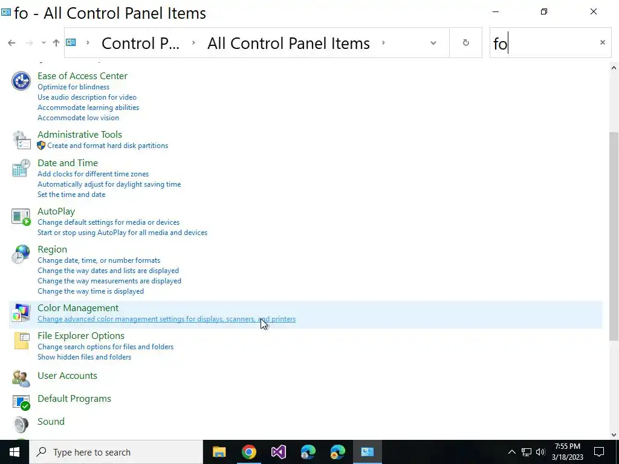Open the Region heading link
Screen dimensions: 619x464
[52, 250]
